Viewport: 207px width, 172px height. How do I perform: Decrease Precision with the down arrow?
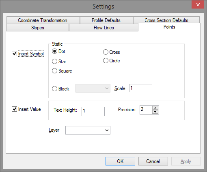click(x=155, y=112)
